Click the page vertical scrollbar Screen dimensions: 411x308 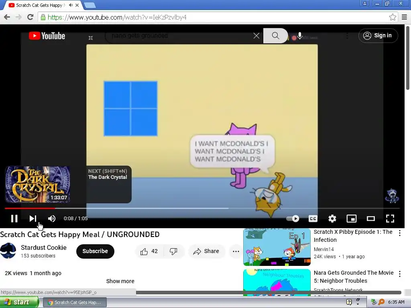tap(408, 58)
